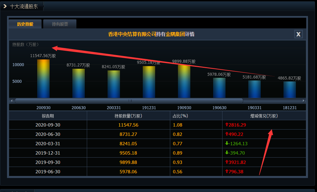Select the 2019-09-30 report date cell
This screenshot has width=317, height=192.
(48, 162)
